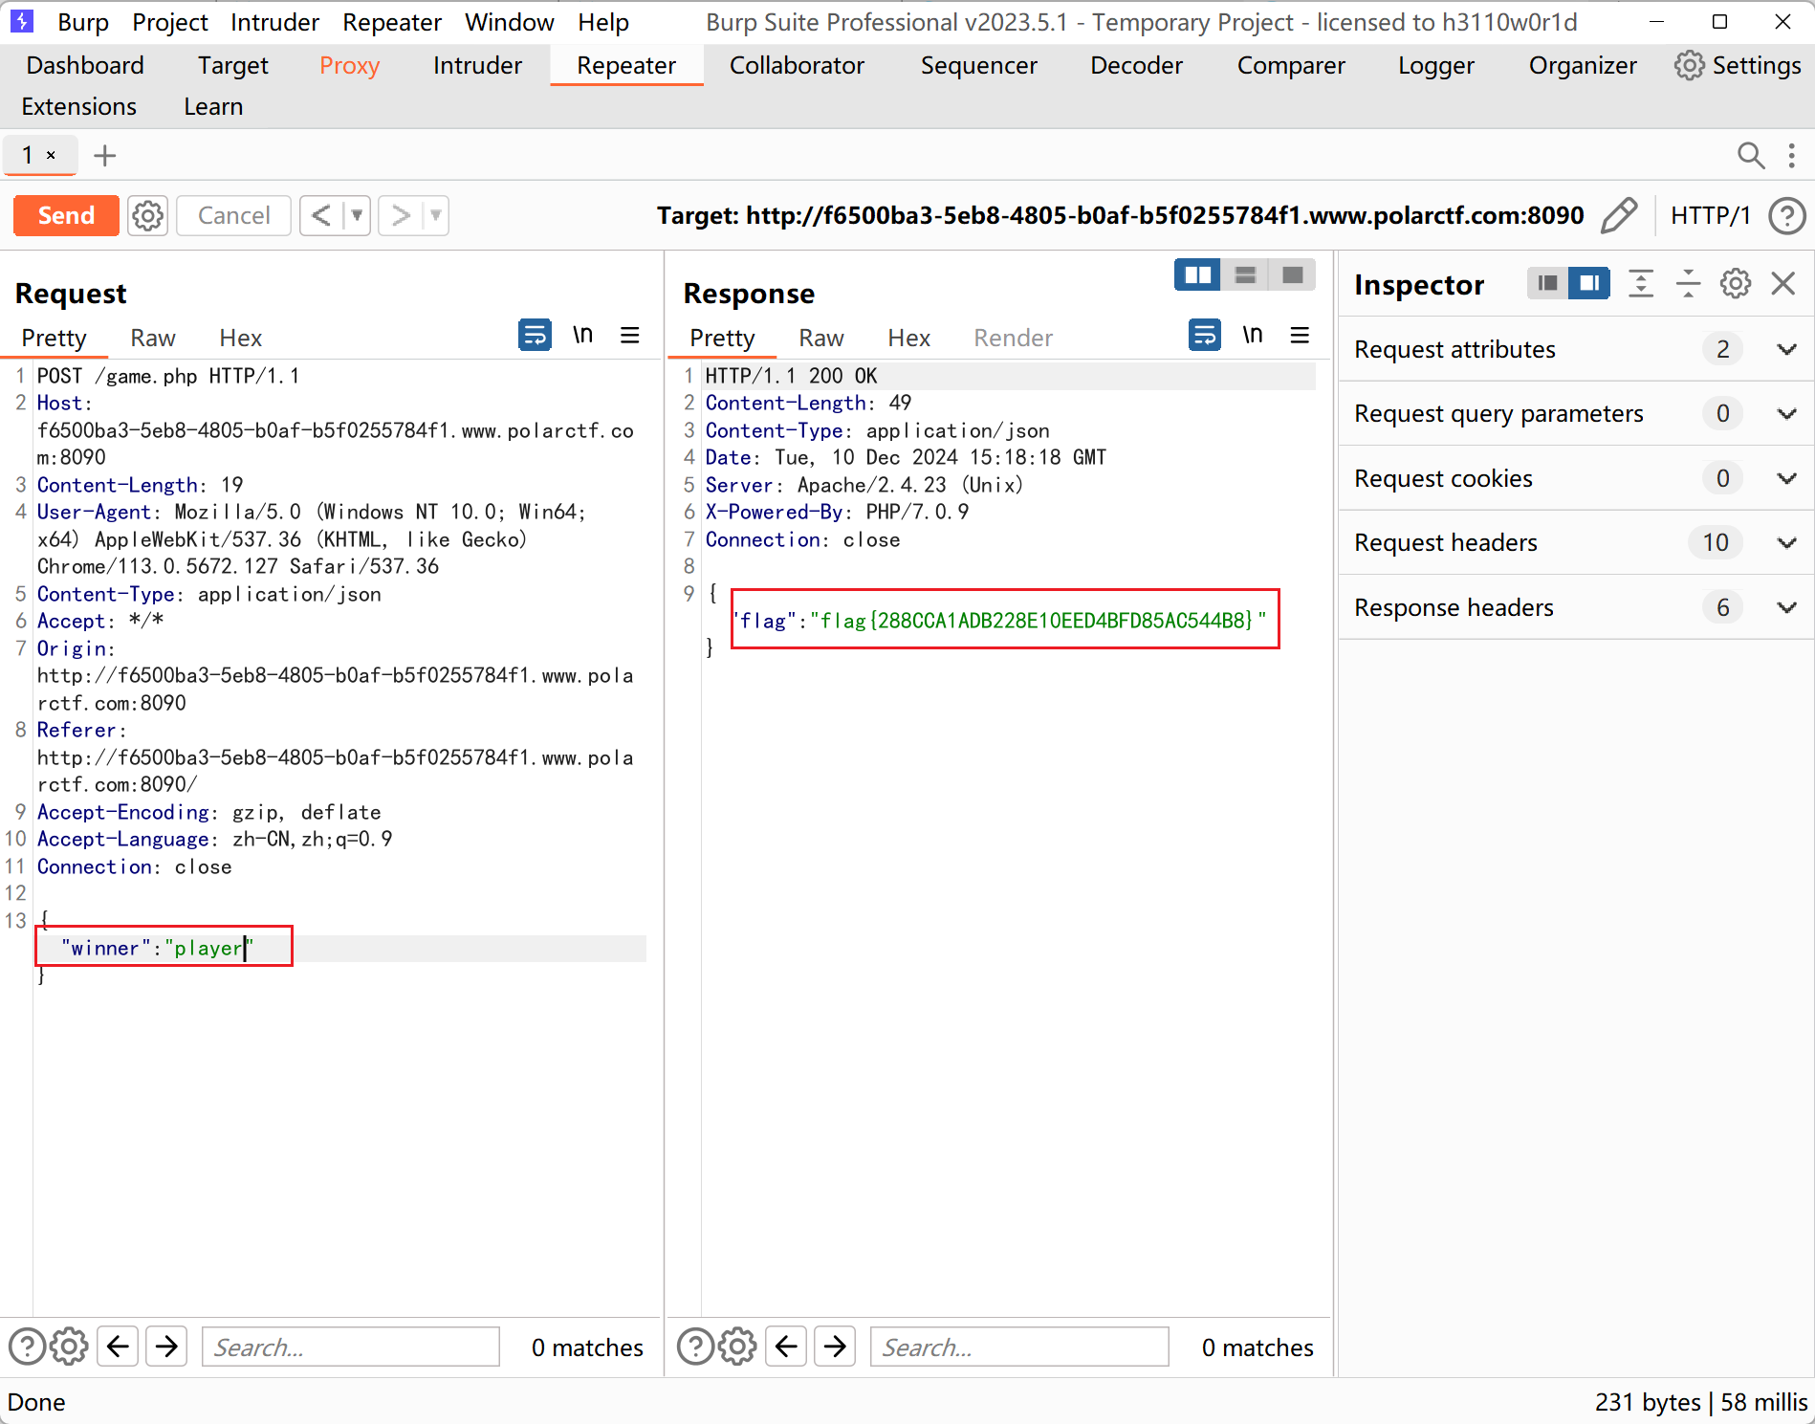Screen dimensions: 1815x1424
Task: Open request search settings gear
Action: 69,1347
